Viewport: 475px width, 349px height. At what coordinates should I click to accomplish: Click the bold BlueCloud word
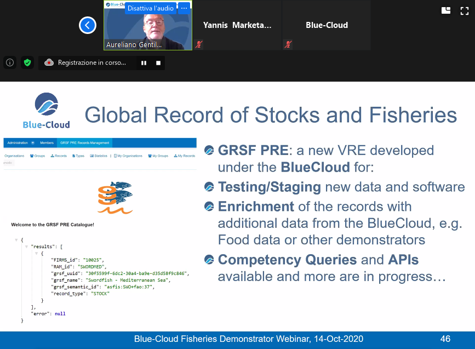[316, 167]
